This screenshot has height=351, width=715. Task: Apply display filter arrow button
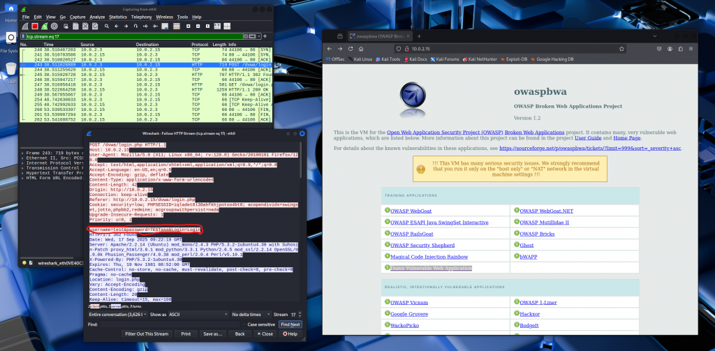pyautogui.click(x=252, y=36)
